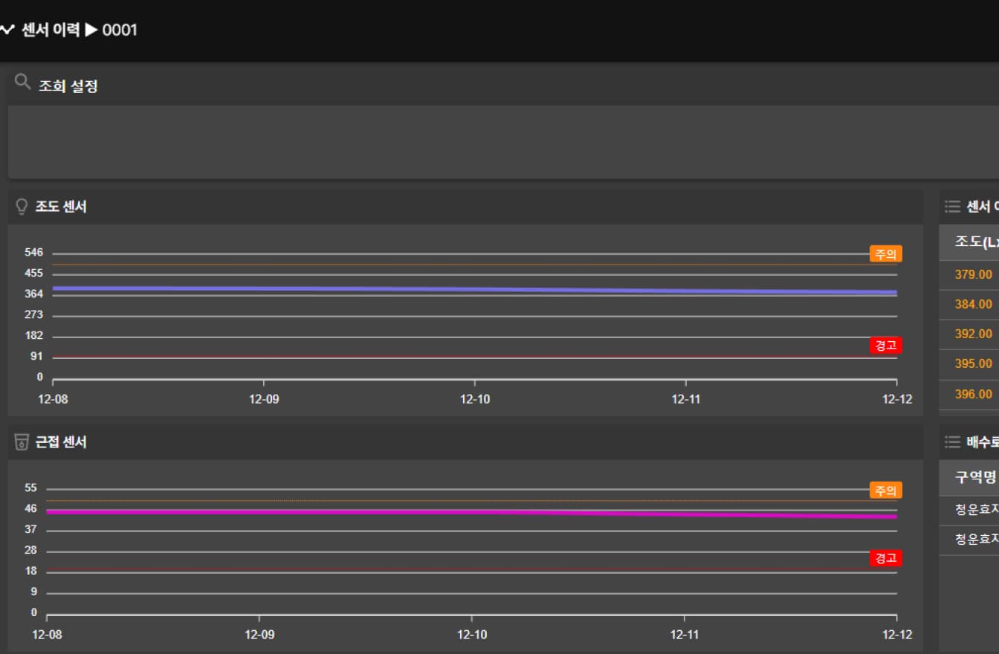Click red 경고 badge in illuminance chart
This screenshot has height=654, width=999.
[885, 346]
